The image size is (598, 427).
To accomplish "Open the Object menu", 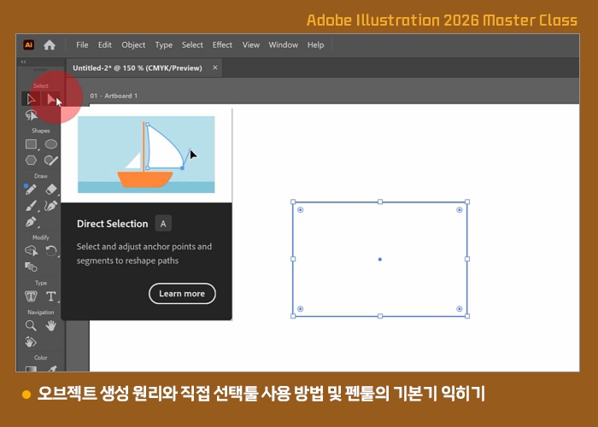I will click(x=133, y=45).
